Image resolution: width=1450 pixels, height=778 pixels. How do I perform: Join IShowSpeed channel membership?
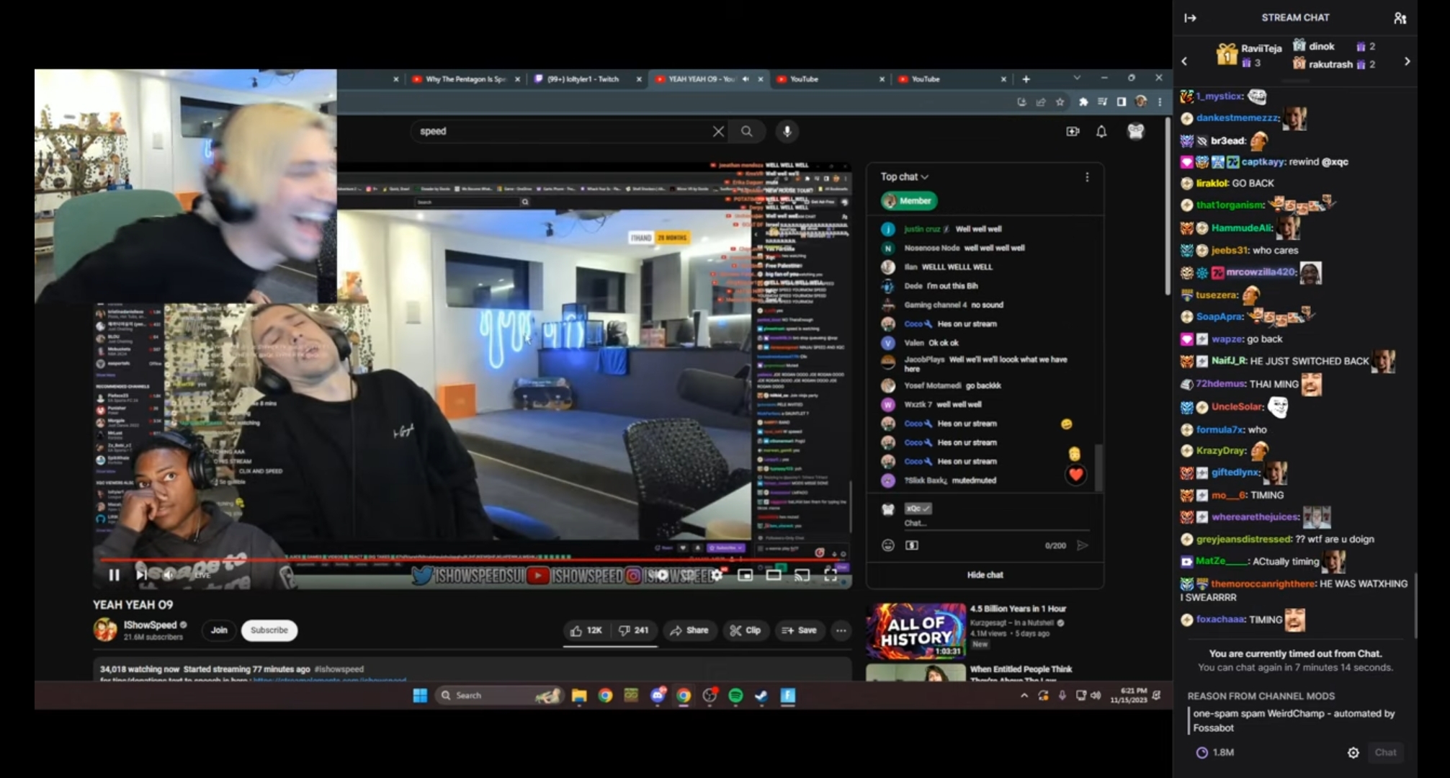219,630
